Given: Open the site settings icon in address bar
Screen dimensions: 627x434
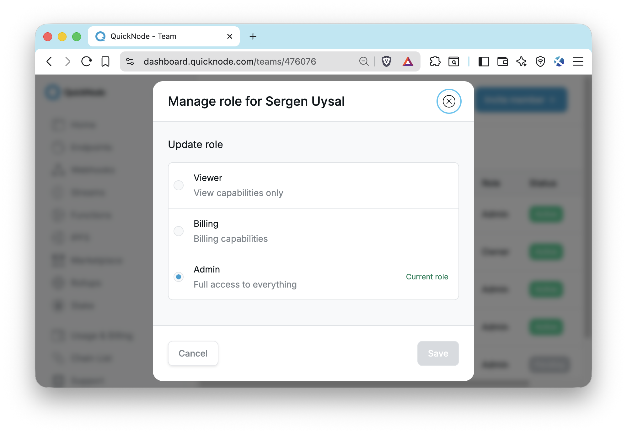Looking at the screenshot, I should pos(130,61).
